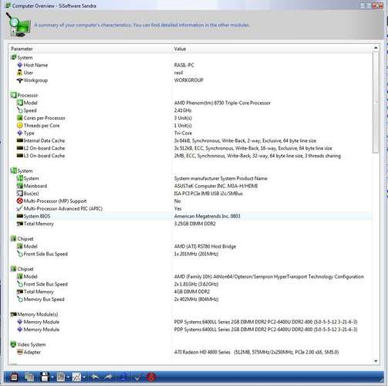Viewport: 388px width, 386px height.
Task: Click the checkmark OK icon in toolbar
Action: tap(137, 378)
